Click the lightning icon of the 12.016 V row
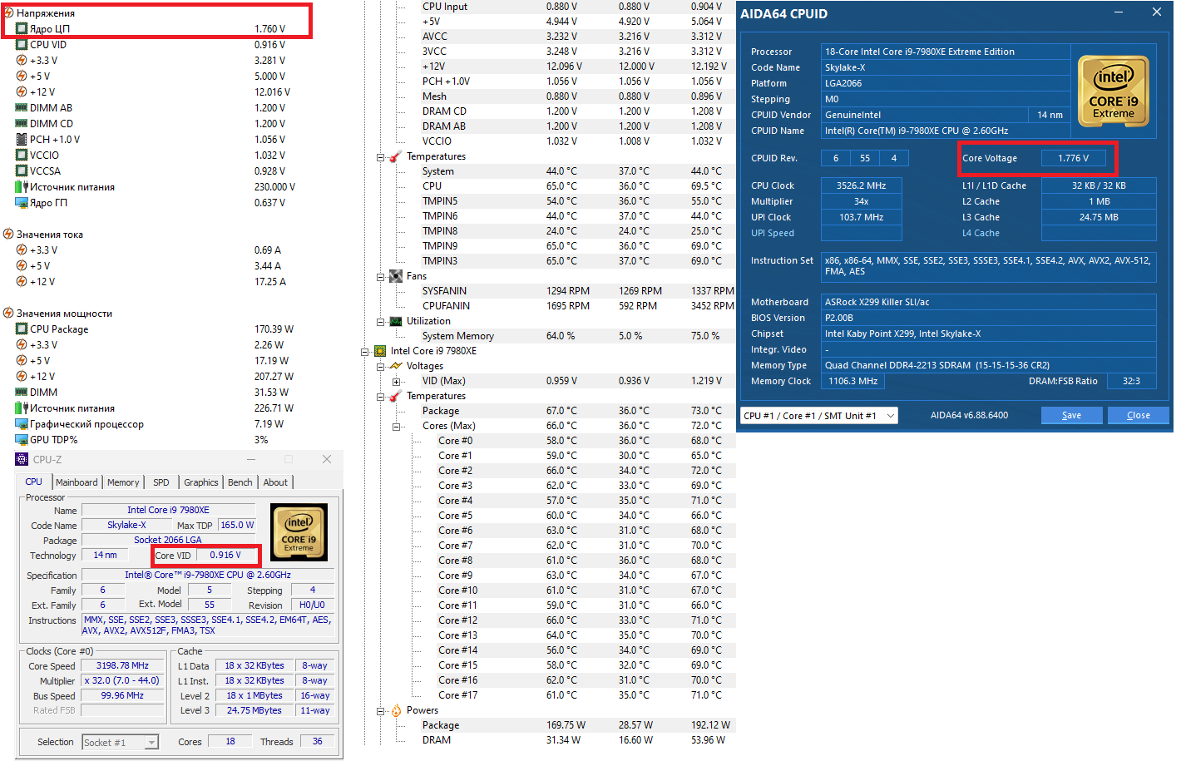The width and height of the screenshot is (1181, 761). coord(22,91)
